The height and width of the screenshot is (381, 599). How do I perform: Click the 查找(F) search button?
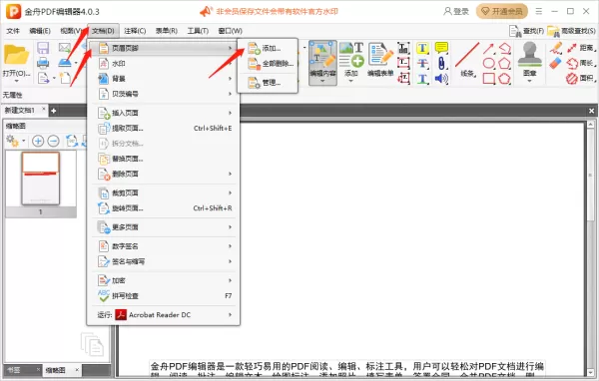tap(526, 31)
